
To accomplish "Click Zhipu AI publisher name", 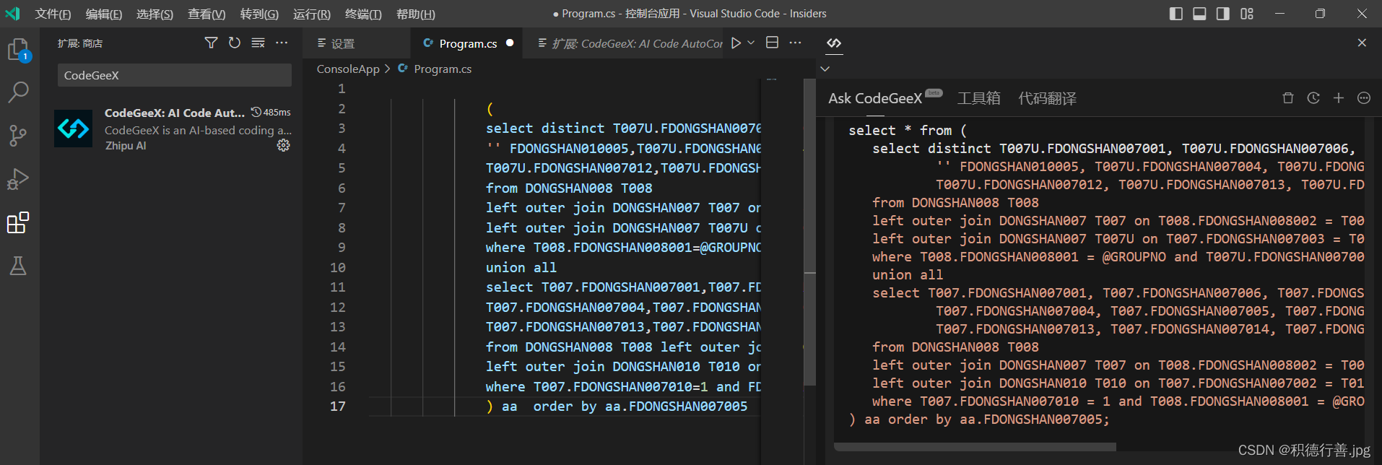I will 126,146.
